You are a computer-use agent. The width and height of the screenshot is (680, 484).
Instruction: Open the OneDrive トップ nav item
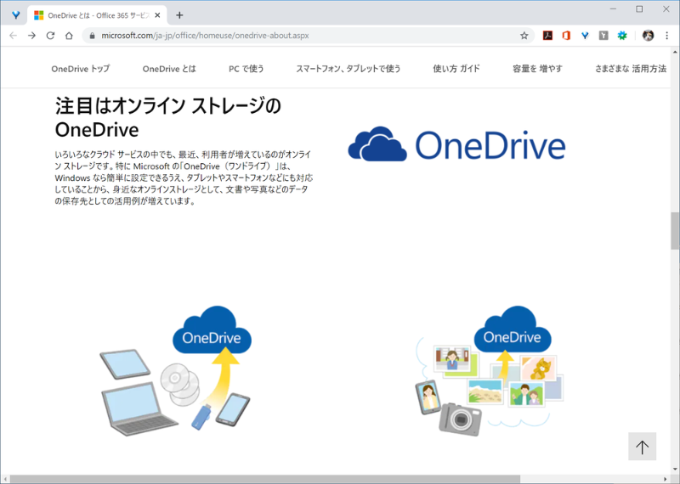pos(80,69)
